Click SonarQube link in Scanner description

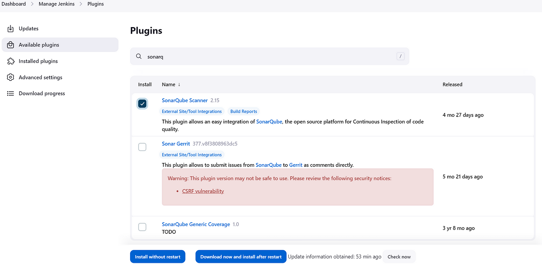[x=269, y=122]
